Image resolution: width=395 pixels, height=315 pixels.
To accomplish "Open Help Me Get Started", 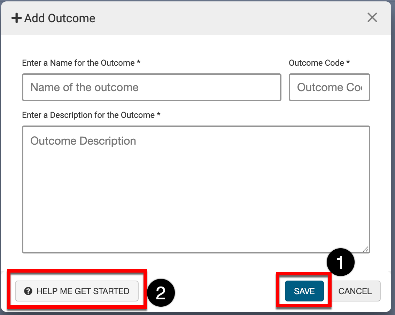I will coord(77,291).
